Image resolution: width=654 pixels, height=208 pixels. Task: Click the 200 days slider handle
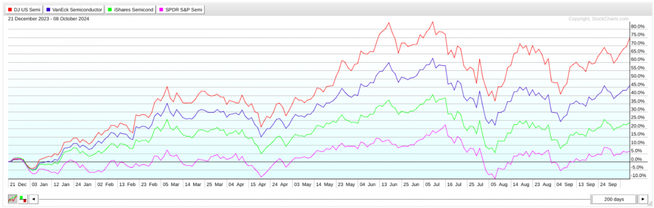614,199
